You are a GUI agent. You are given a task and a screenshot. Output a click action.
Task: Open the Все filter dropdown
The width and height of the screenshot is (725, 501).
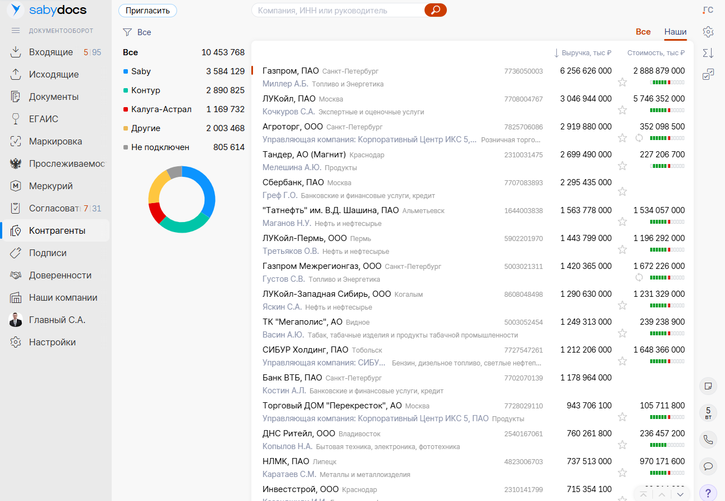click(137, 32)
